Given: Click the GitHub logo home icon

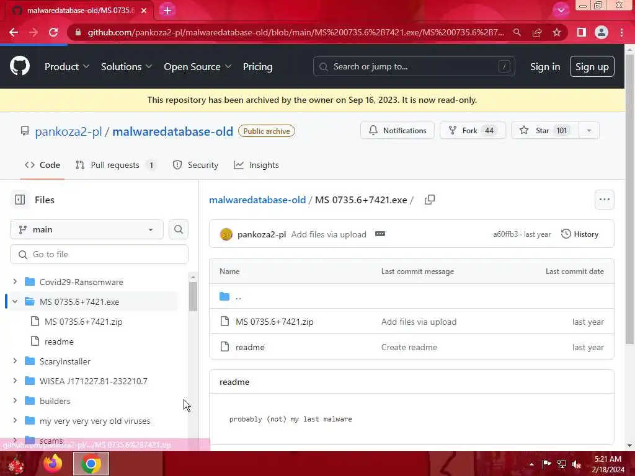Looking at the screenshot, I should coord(19,66).
